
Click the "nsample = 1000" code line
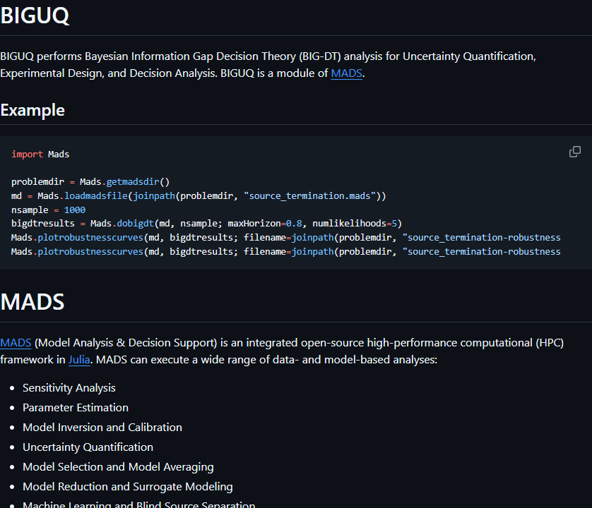click(48, 210)
